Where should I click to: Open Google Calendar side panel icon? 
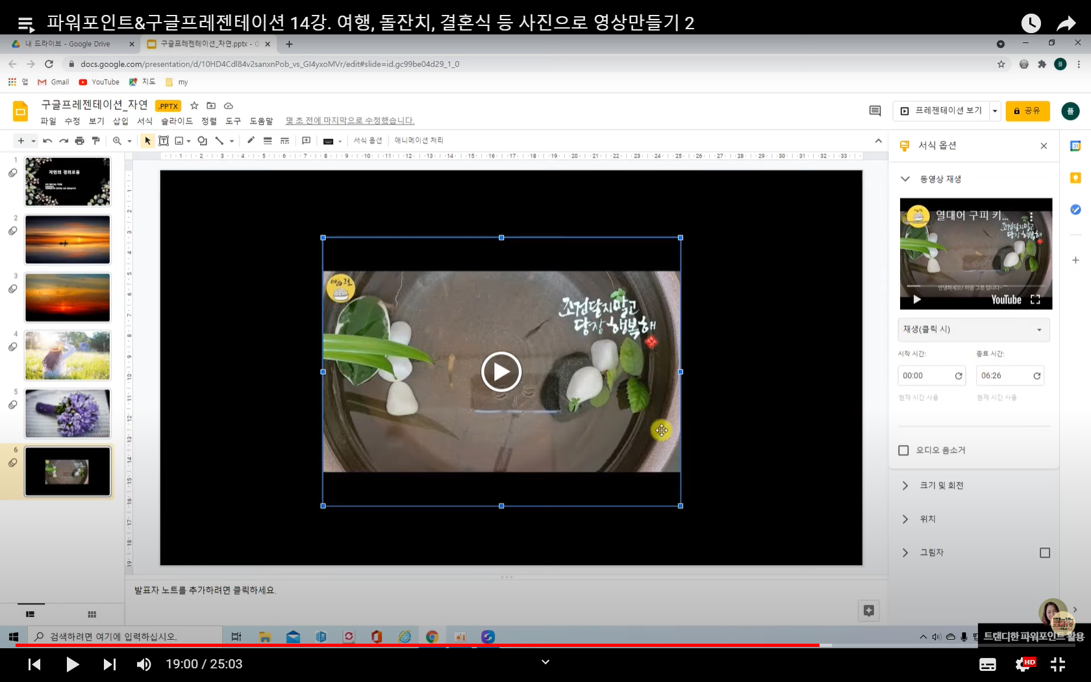pyautogui.click(x=1075, y=146)
